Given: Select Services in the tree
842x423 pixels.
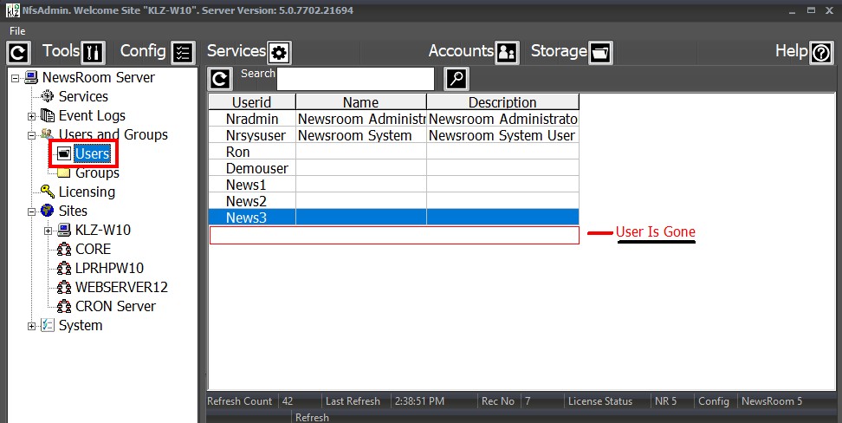Looking at the screenshot, I should point(83,97).
